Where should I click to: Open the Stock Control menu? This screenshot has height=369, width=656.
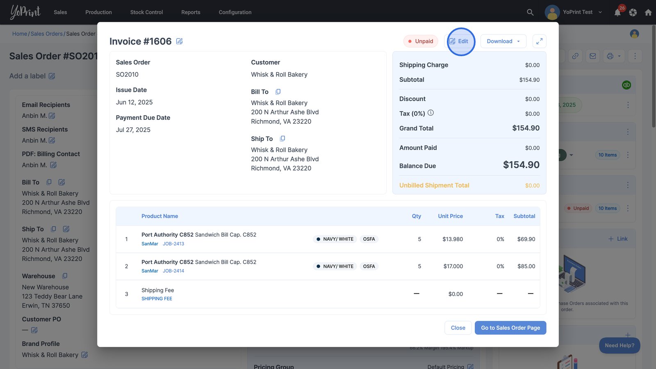pyautogui.click(x=146, y=12)
